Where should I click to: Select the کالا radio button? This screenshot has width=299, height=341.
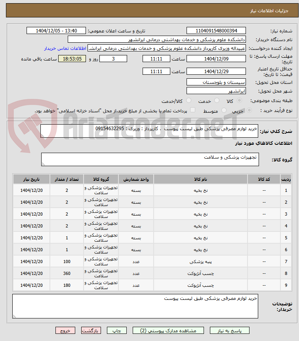tap(239, 100)
